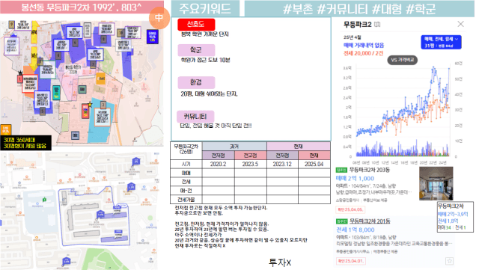This screenshot has height=270, width=479.
Task: Open the 무등파크2차 203동 listing title
Action: tap(370, 170)
